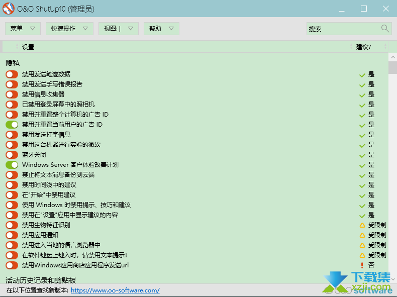
Task: Select the 禁用时间线中的建议 row text
Action: 49,185
